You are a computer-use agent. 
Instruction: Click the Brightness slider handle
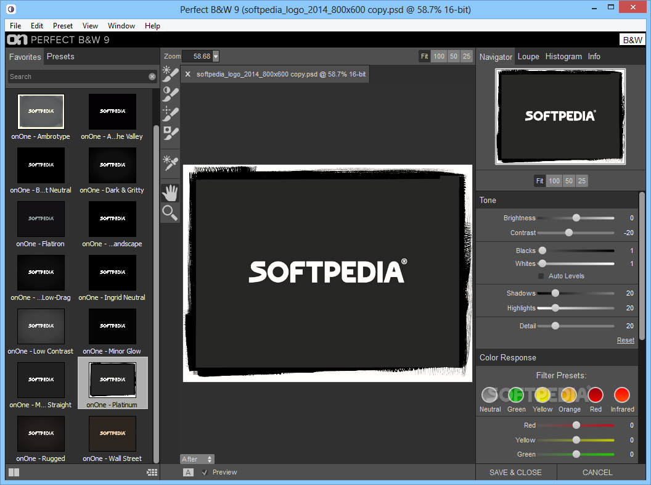pyautogui.click(x=576, y=218)
